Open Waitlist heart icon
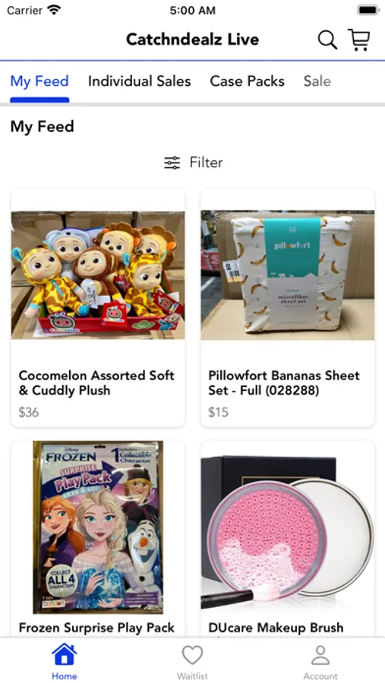 192,655
